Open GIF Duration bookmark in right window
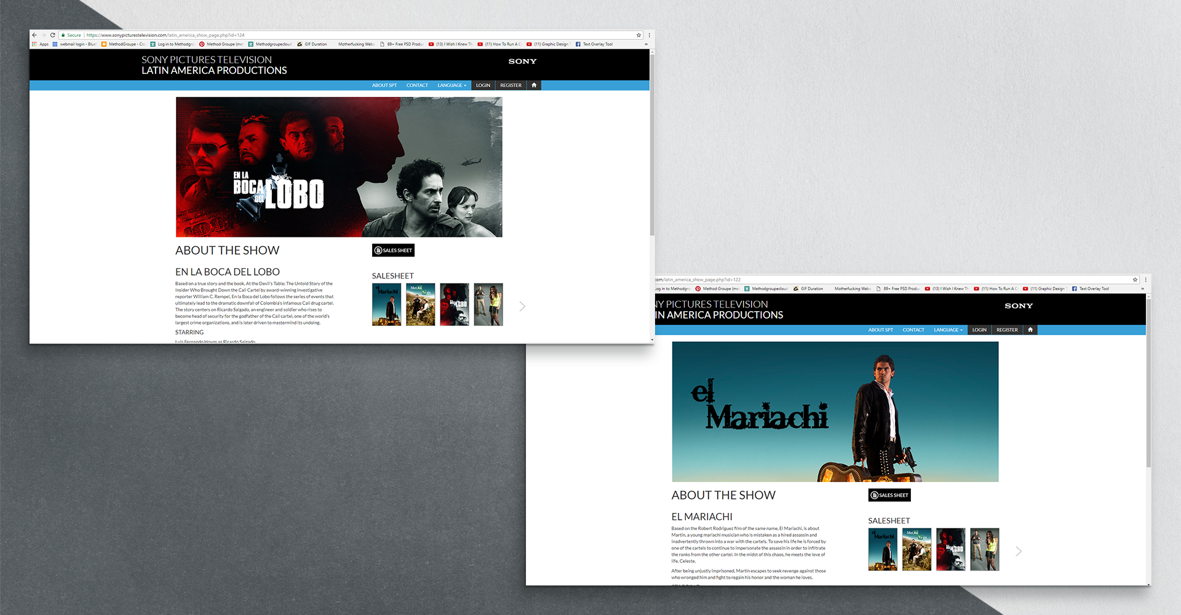Screen dimensions: 1181x615 click(x=809, y=288)
